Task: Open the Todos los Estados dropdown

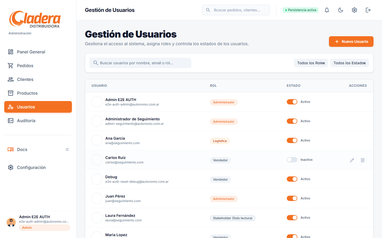Action: [x=349, y=63]
